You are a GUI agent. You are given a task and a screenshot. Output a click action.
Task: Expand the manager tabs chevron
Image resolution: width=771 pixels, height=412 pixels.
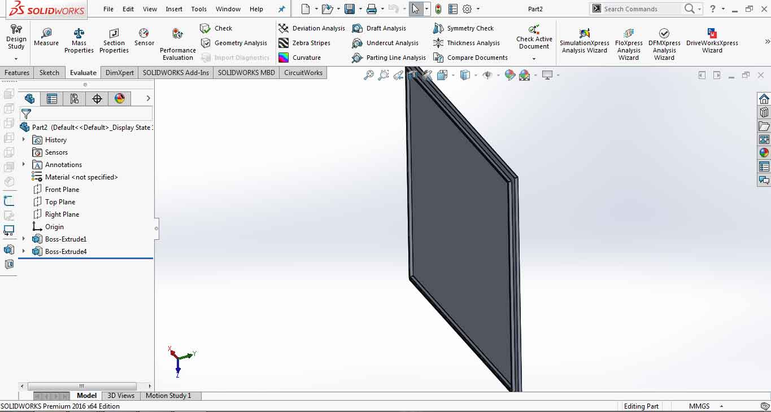[x=149, y=98]
